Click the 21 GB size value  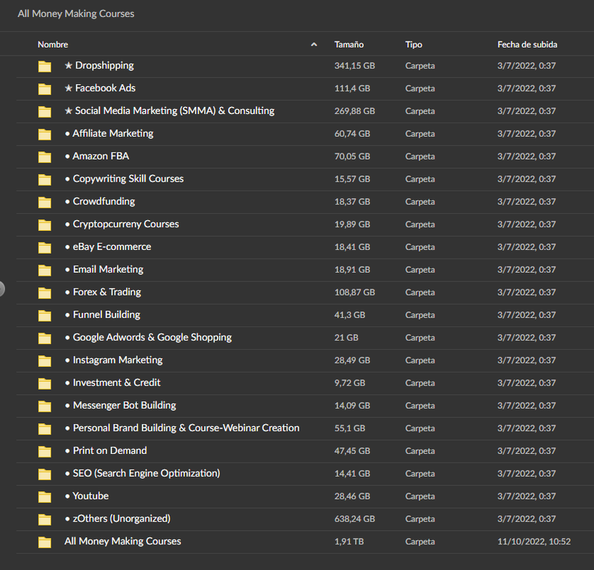(347, 338)
